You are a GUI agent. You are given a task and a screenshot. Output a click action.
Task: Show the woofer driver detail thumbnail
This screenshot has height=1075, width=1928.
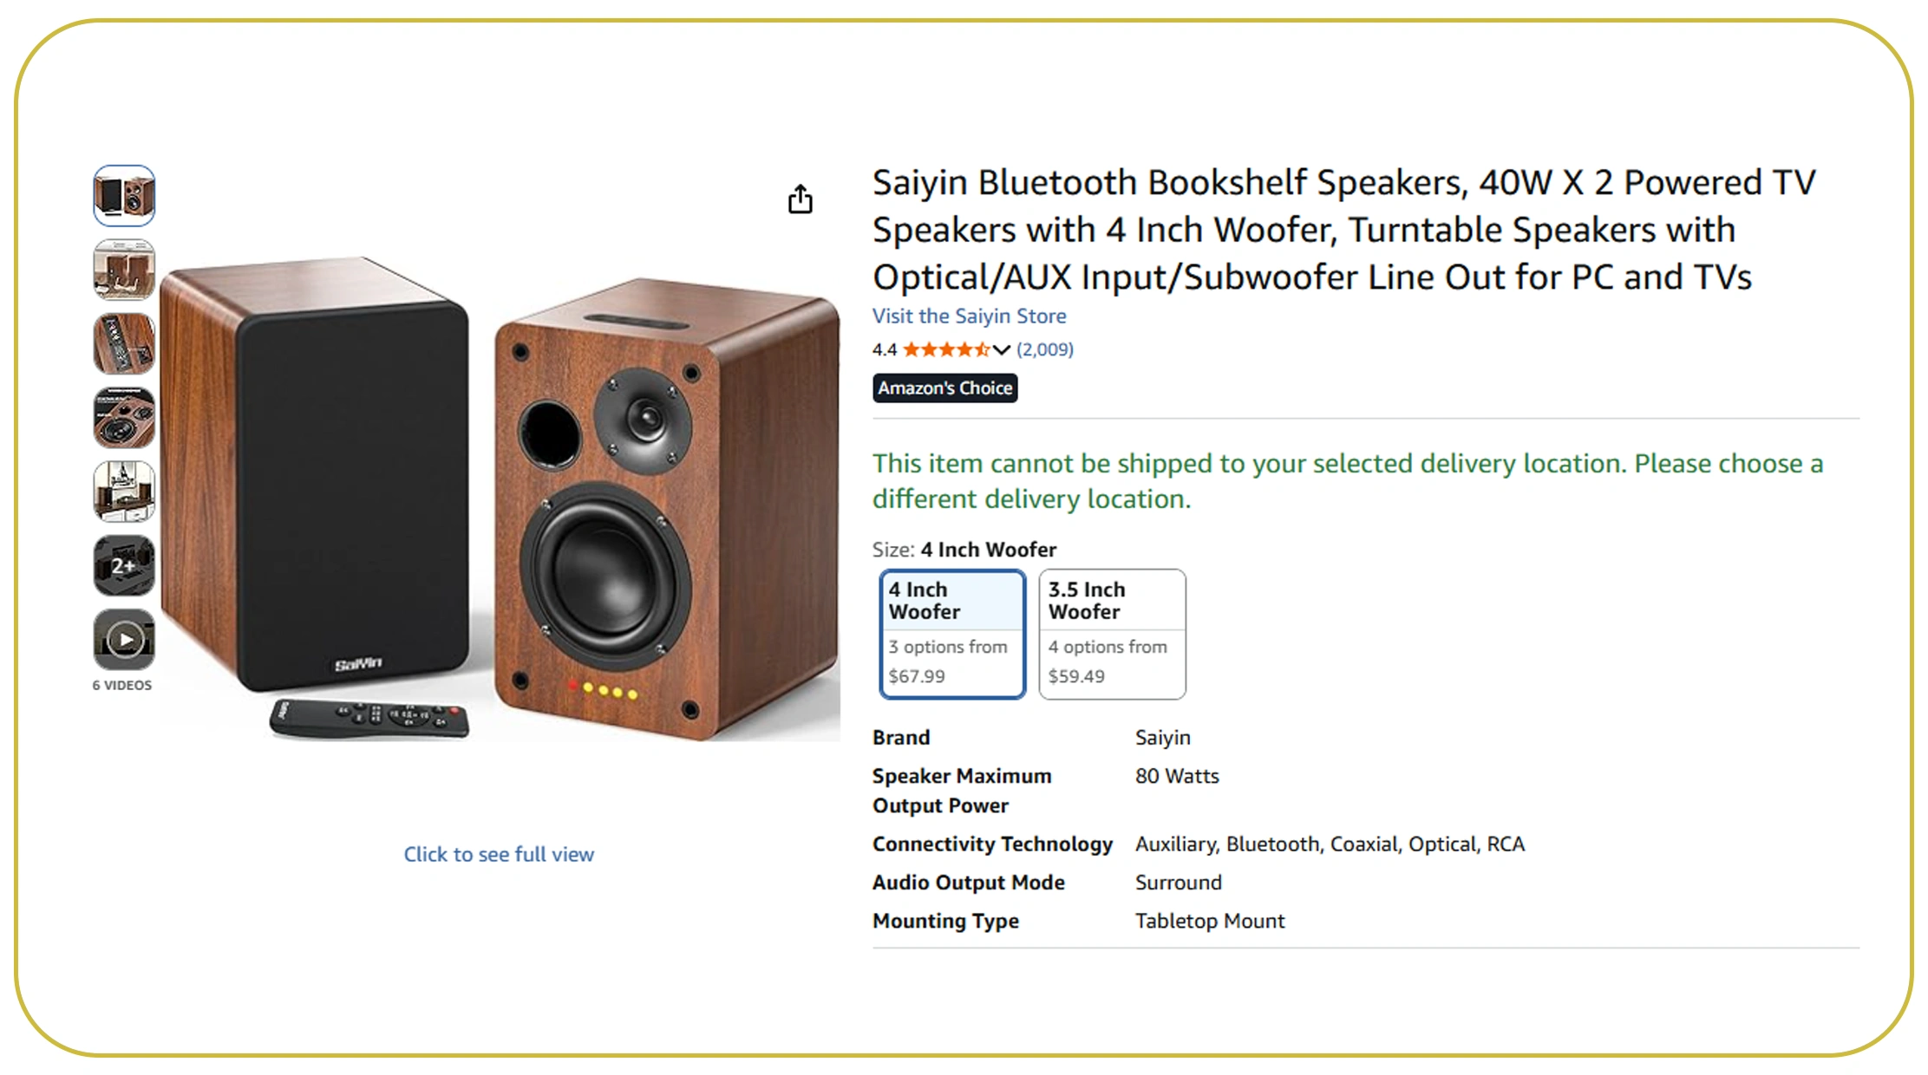124,418
